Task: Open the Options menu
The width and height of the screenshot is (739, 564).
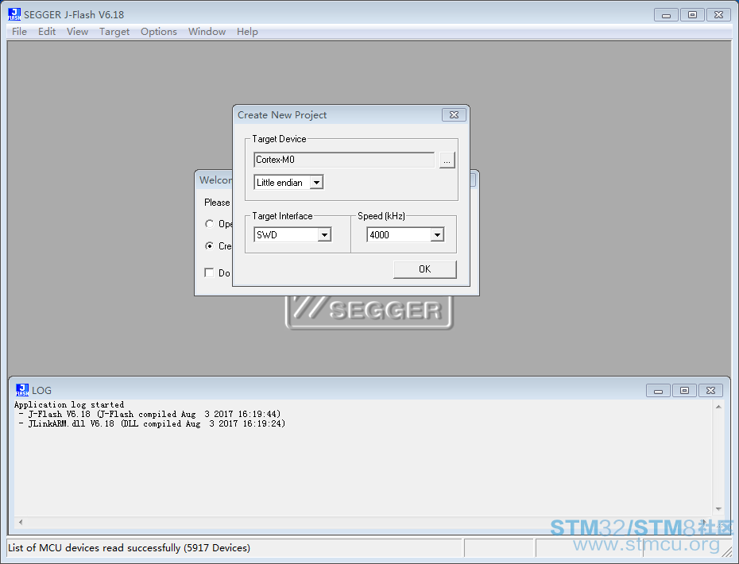Action: (x=159, y=32)
